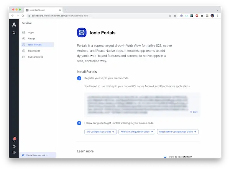
Task: Open the browser extensions puzzle icon
Action: [202, 16]
